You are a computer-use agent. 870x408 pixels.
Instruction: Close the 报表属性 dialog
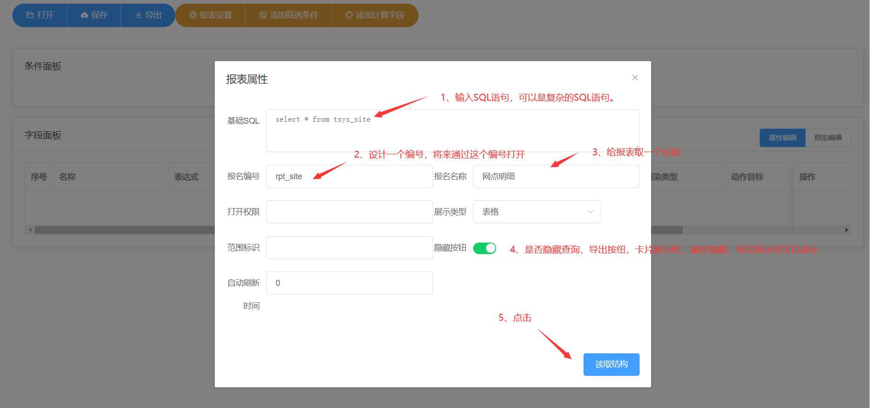635,78
